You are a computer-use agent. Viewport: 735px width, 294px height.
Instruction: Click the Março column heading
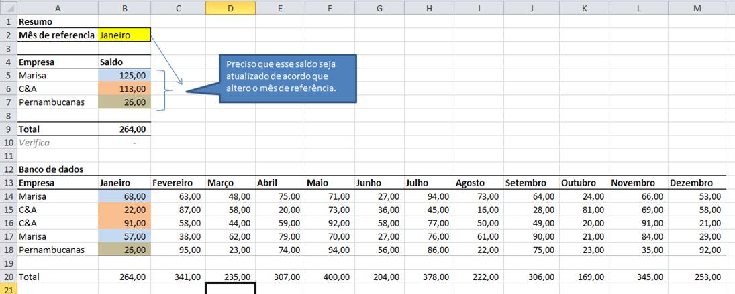[231, 183]
